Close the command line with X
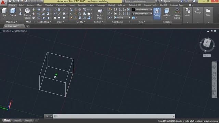The image size is (219, 123). coord(47,116)
